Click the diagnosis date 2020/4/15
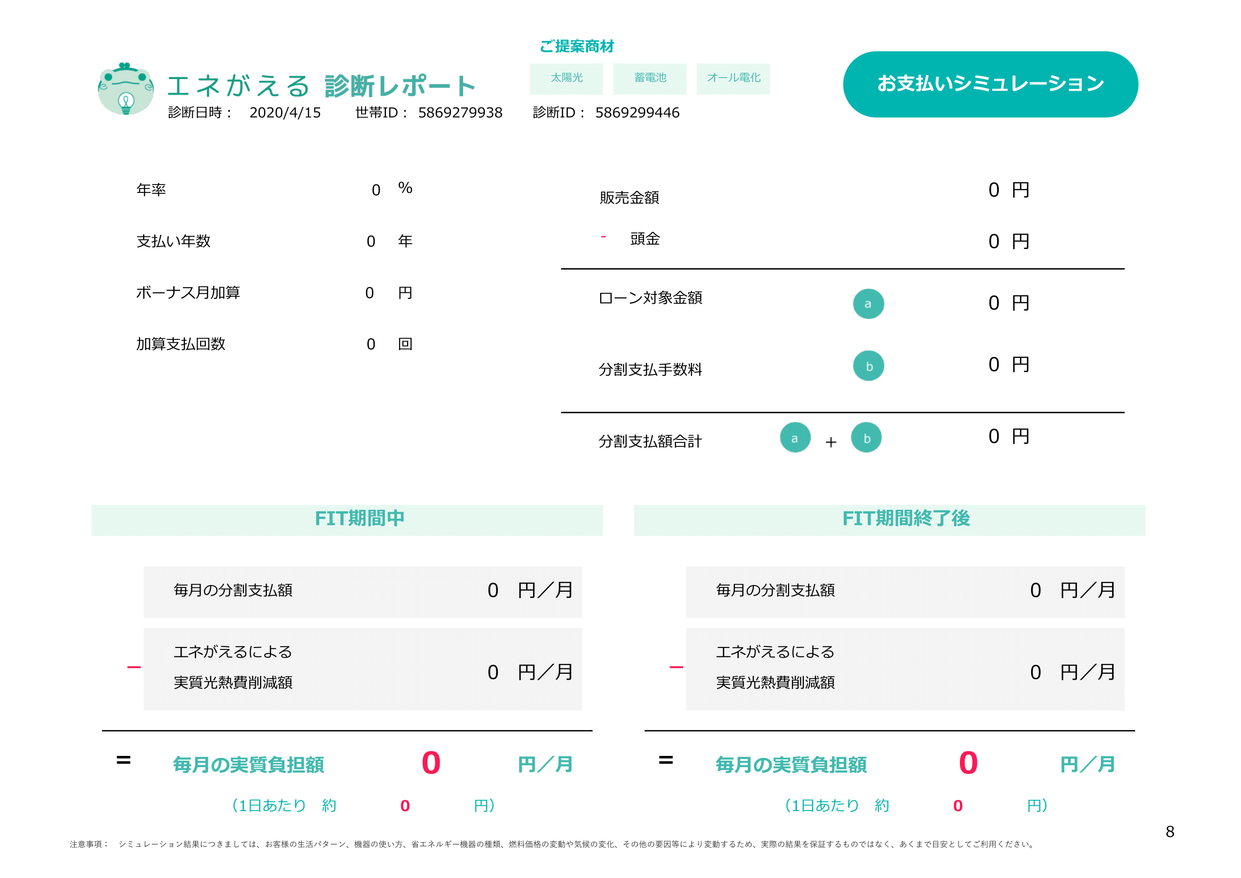The height and width of the screenshot is (878, 1241). coord(285,112)
